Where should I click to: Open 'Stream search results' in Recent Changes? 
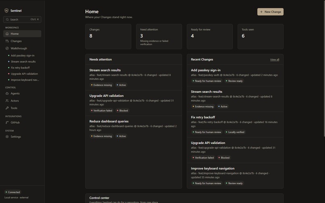235,99
